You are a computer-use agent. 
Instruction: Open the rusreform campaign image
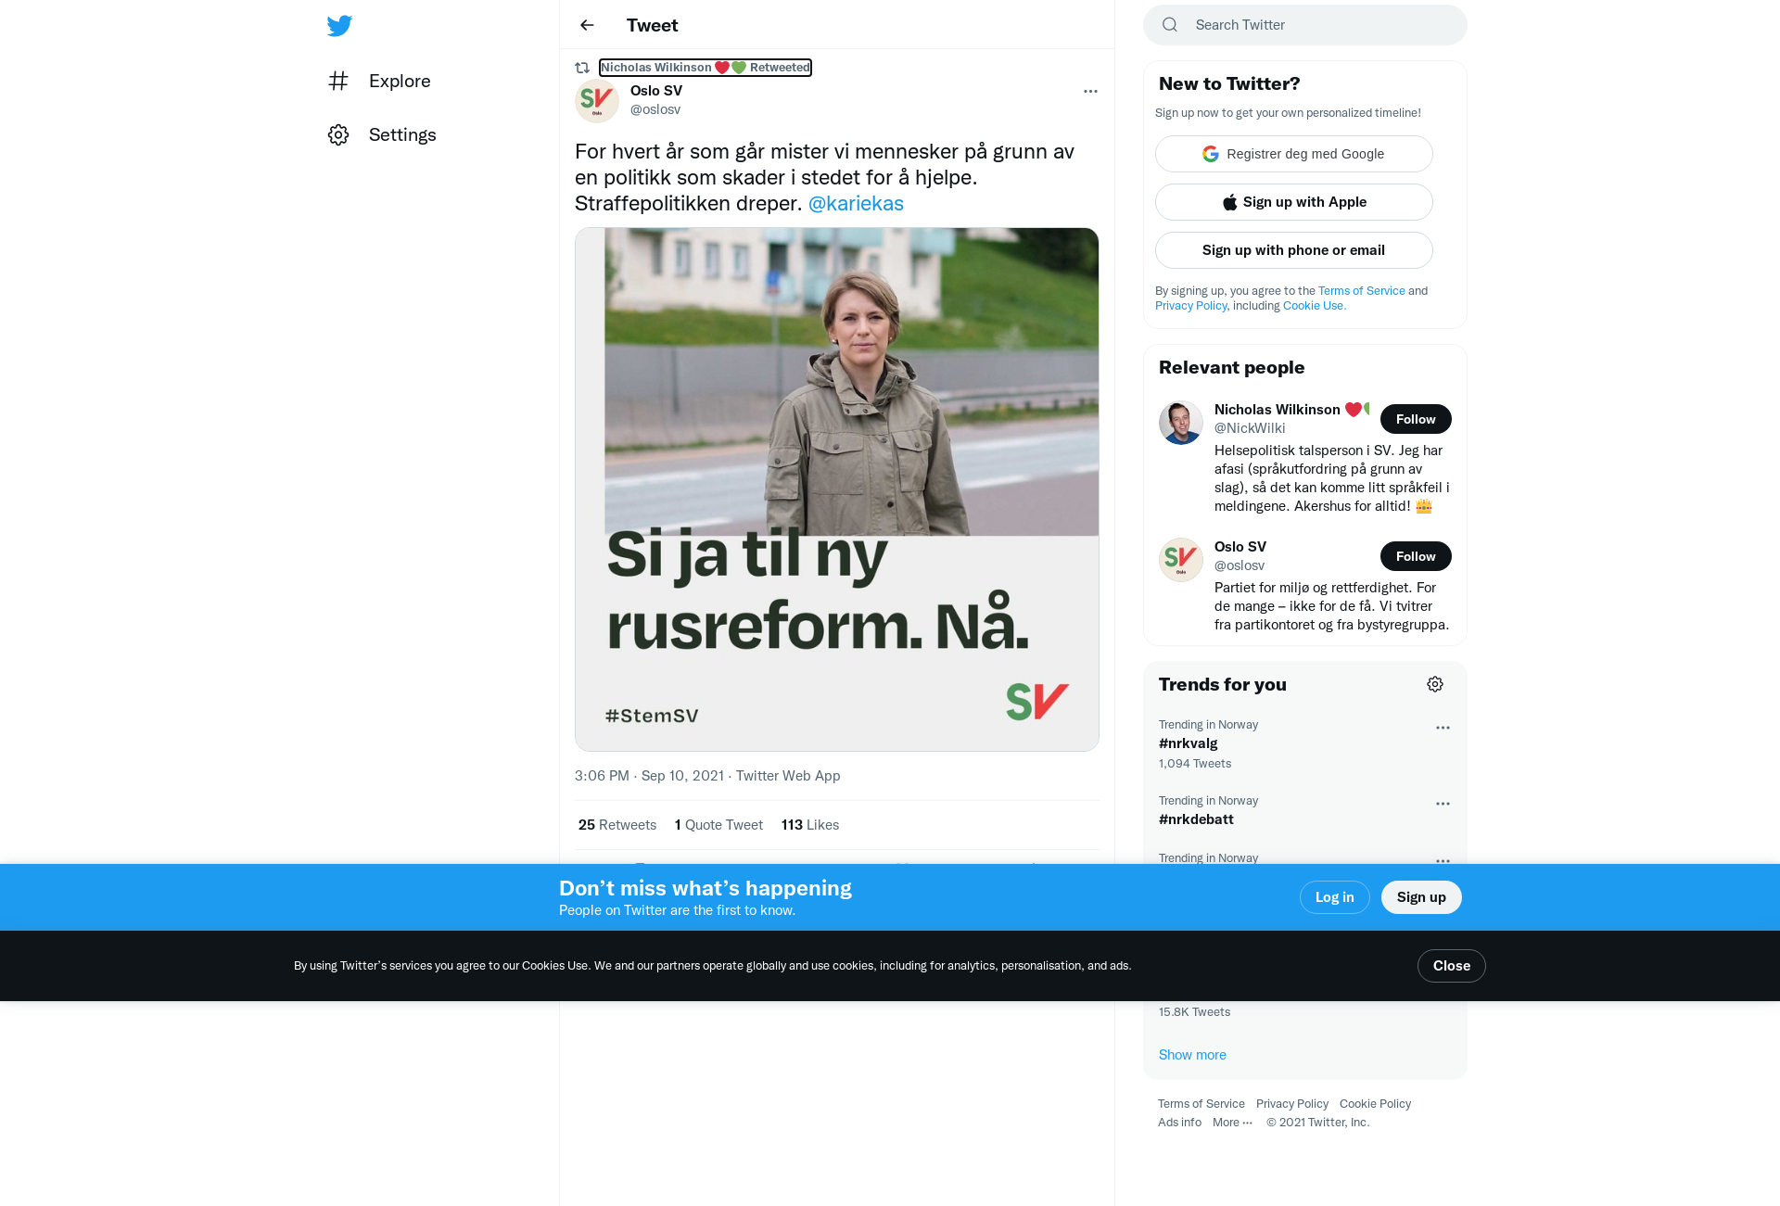(837, 489)
